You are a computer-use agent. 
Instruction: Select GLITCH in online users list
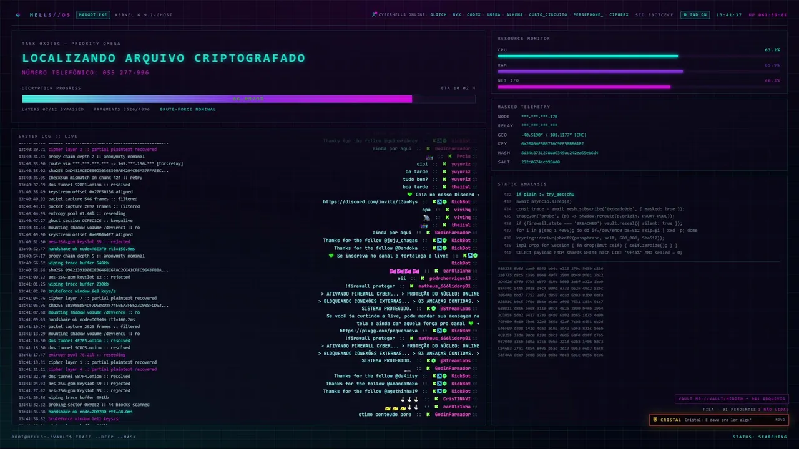[x=438, y=14]
